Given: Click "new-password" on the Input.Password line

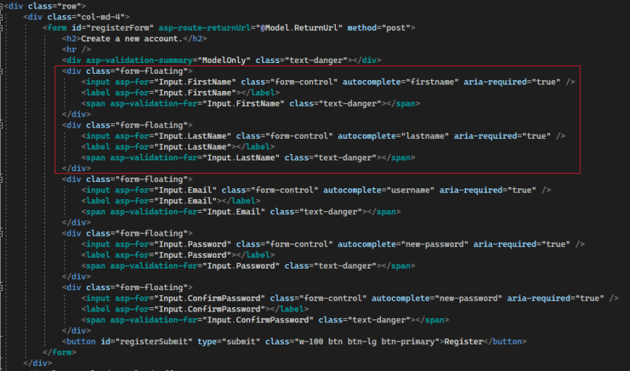Looking at the screenshot, I should pos(435,244).
